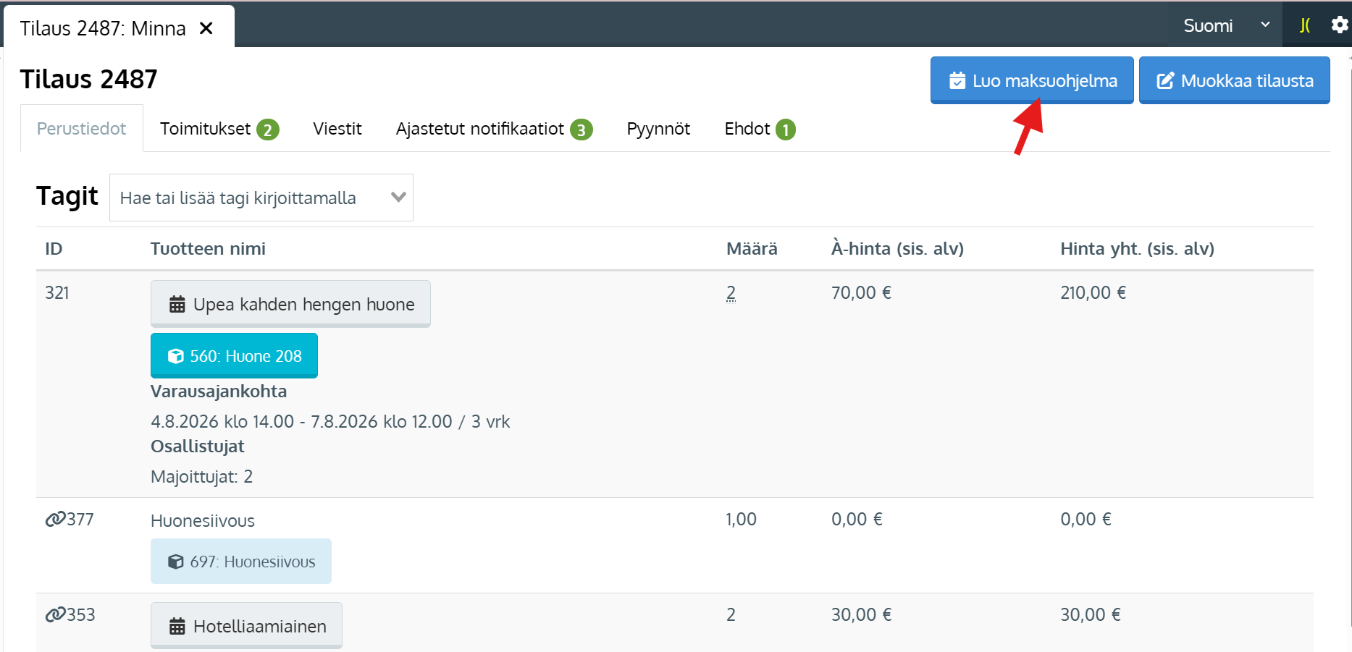Click the 1,00 quantity for Huonesiivous

[x=741, y=519]
